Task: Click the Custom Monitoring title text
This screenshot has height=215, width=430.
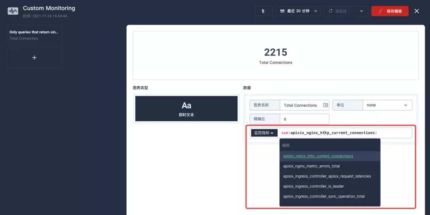Action: 49,8
